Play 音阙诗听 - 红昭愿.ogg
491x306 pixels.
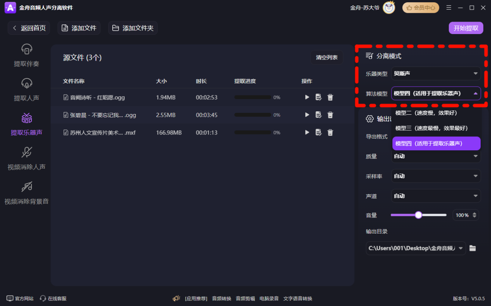click(x=307, y=97)
